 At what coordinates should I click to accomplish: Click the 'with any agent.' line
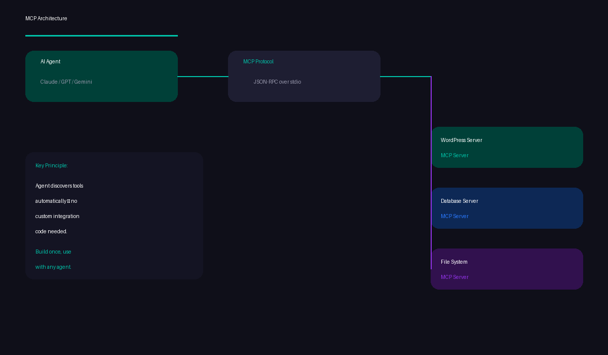pyautogui.click(x=53, y=267)
